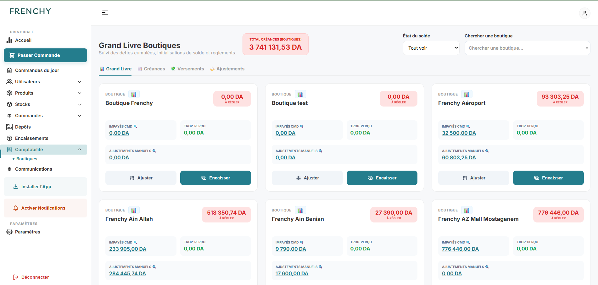Open ledger chart icon for Boutique Frenchy

click(x=134, y=94)
